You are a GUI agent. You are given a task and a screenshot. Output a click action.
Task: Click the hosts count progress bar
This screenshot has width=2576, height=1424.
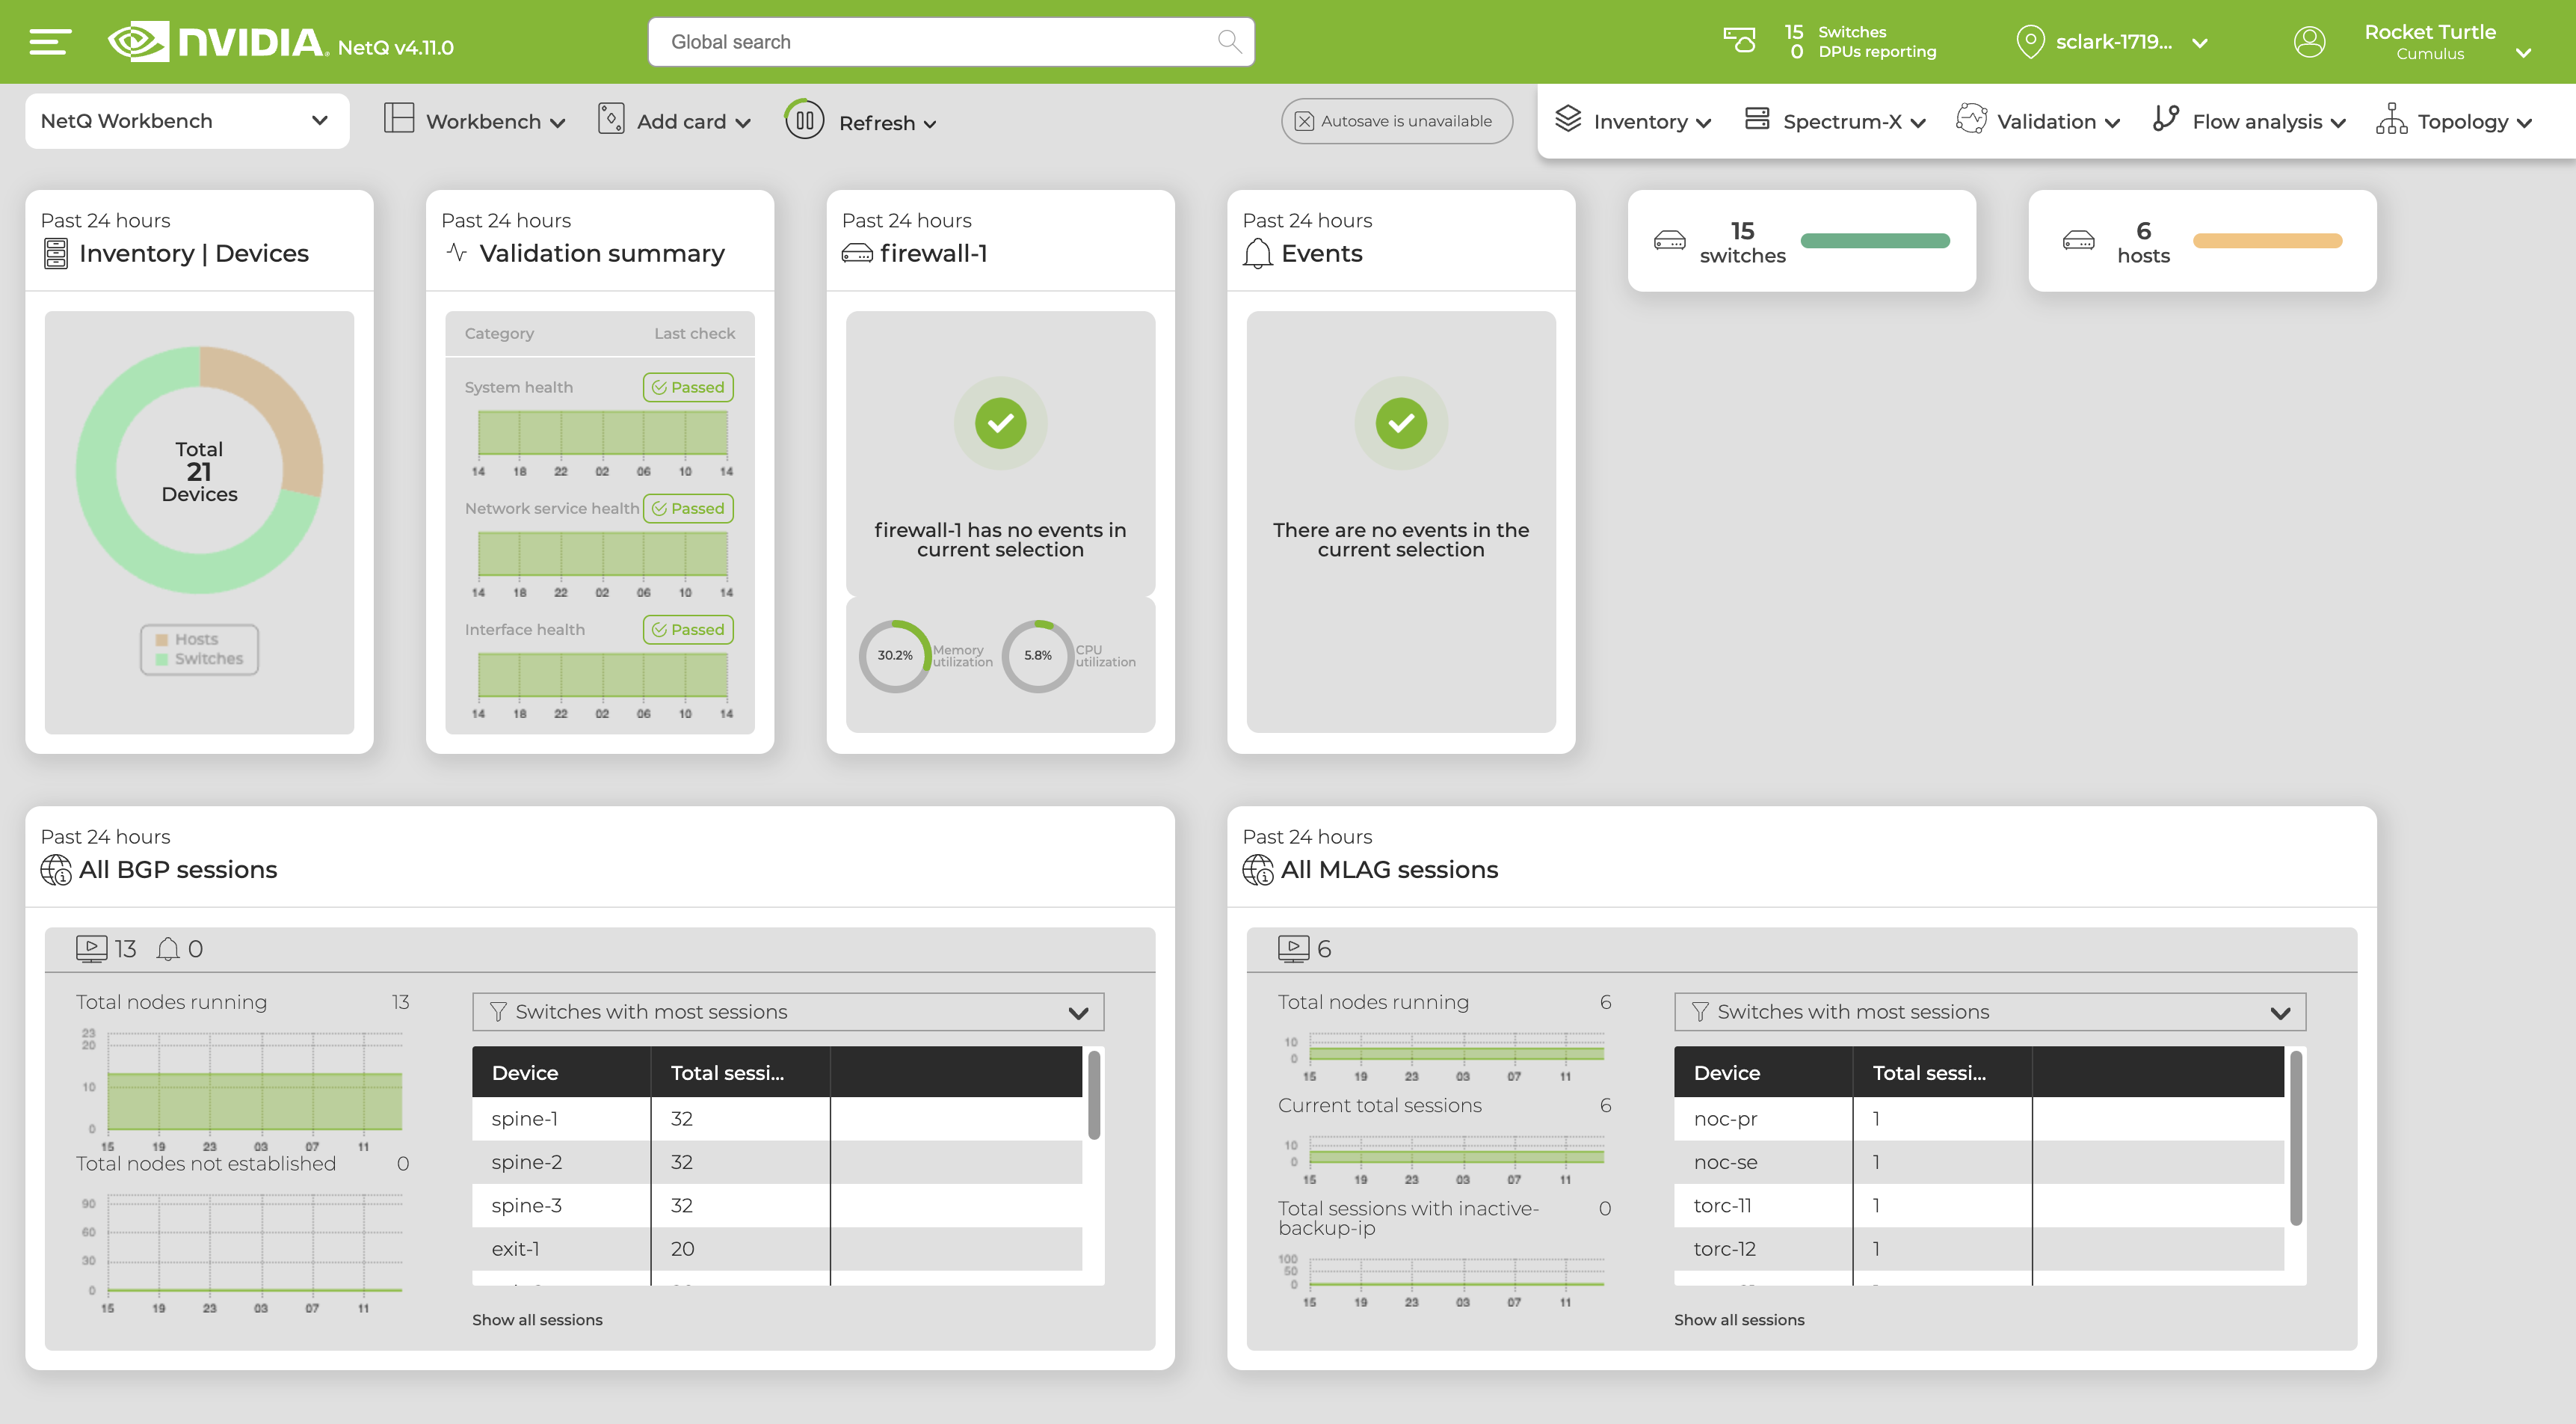tap(2267, 240)
